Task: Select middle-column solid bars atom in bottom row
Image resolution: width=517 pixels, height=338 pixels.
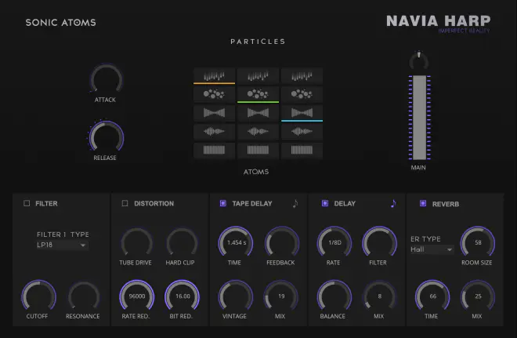Action: [x=258, y=151]
